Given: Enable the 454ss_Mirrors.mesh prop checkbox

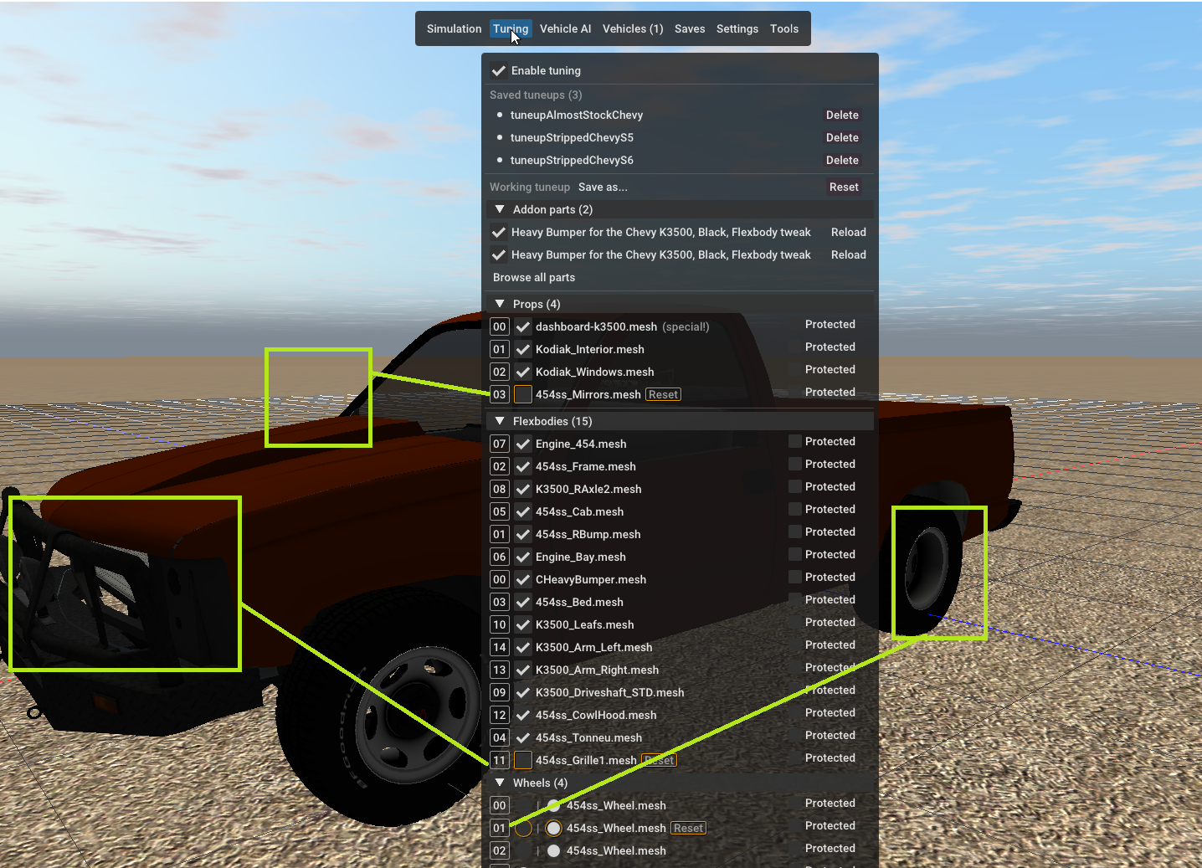Looking at the screenshot, I should click(x=523, y=394).
